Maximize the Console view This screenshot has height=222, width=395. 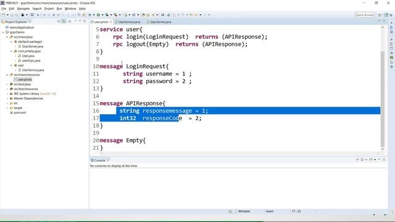tap(384, 160)
